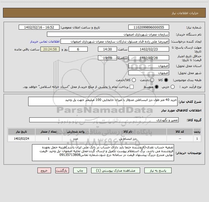Image resolution: width=209 pixels, height=202 pixels.
Task: Click جزئیات اطلاعات نیاز header title
Action: point(185,13)
